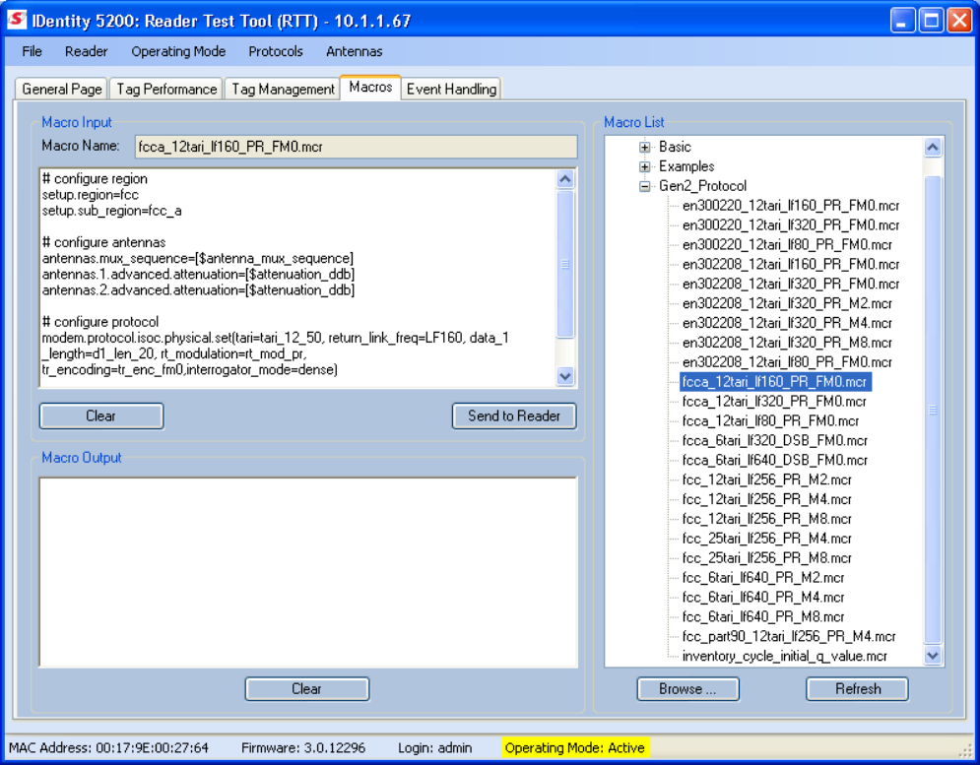Click the Operating Mode: Active status indicator

point(575,747)
